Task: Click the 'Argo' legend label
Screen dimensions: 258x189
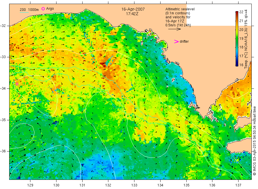Action: [50, 9]
